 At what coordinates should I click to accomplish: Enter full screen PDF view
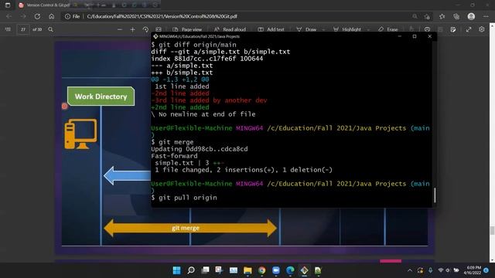[x=469, y=29]
